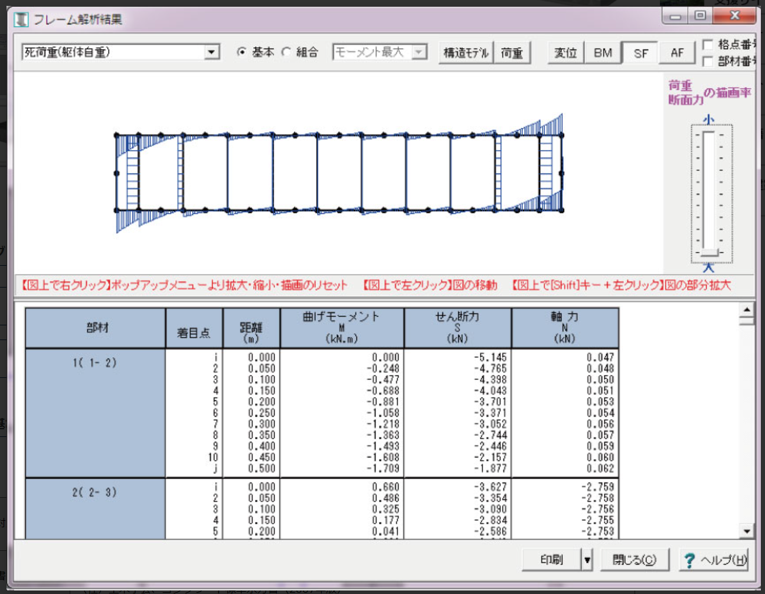Click the 印刷 print button
The height and width of the screenshot is (594, 765).
(551, 560)
